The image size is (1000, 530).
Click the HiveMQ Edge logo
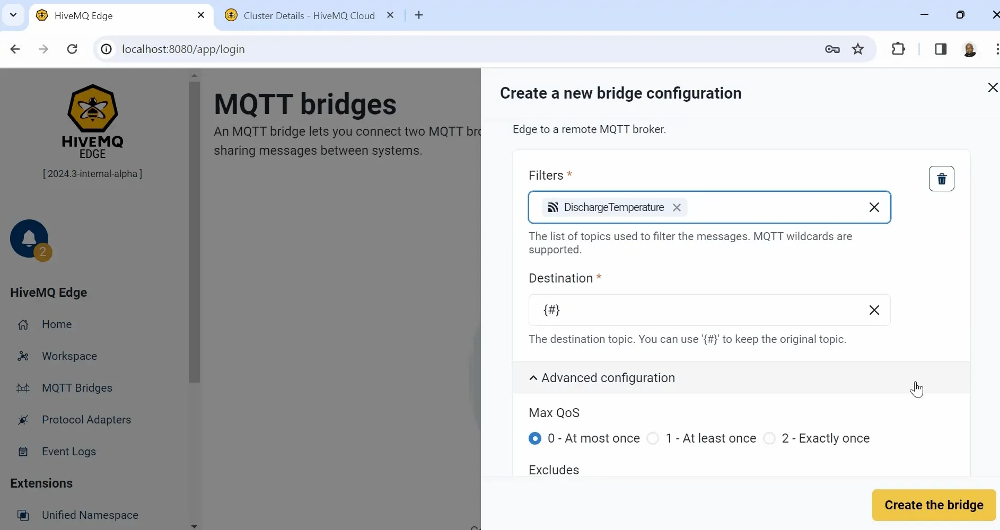click(x=93, y=121)
